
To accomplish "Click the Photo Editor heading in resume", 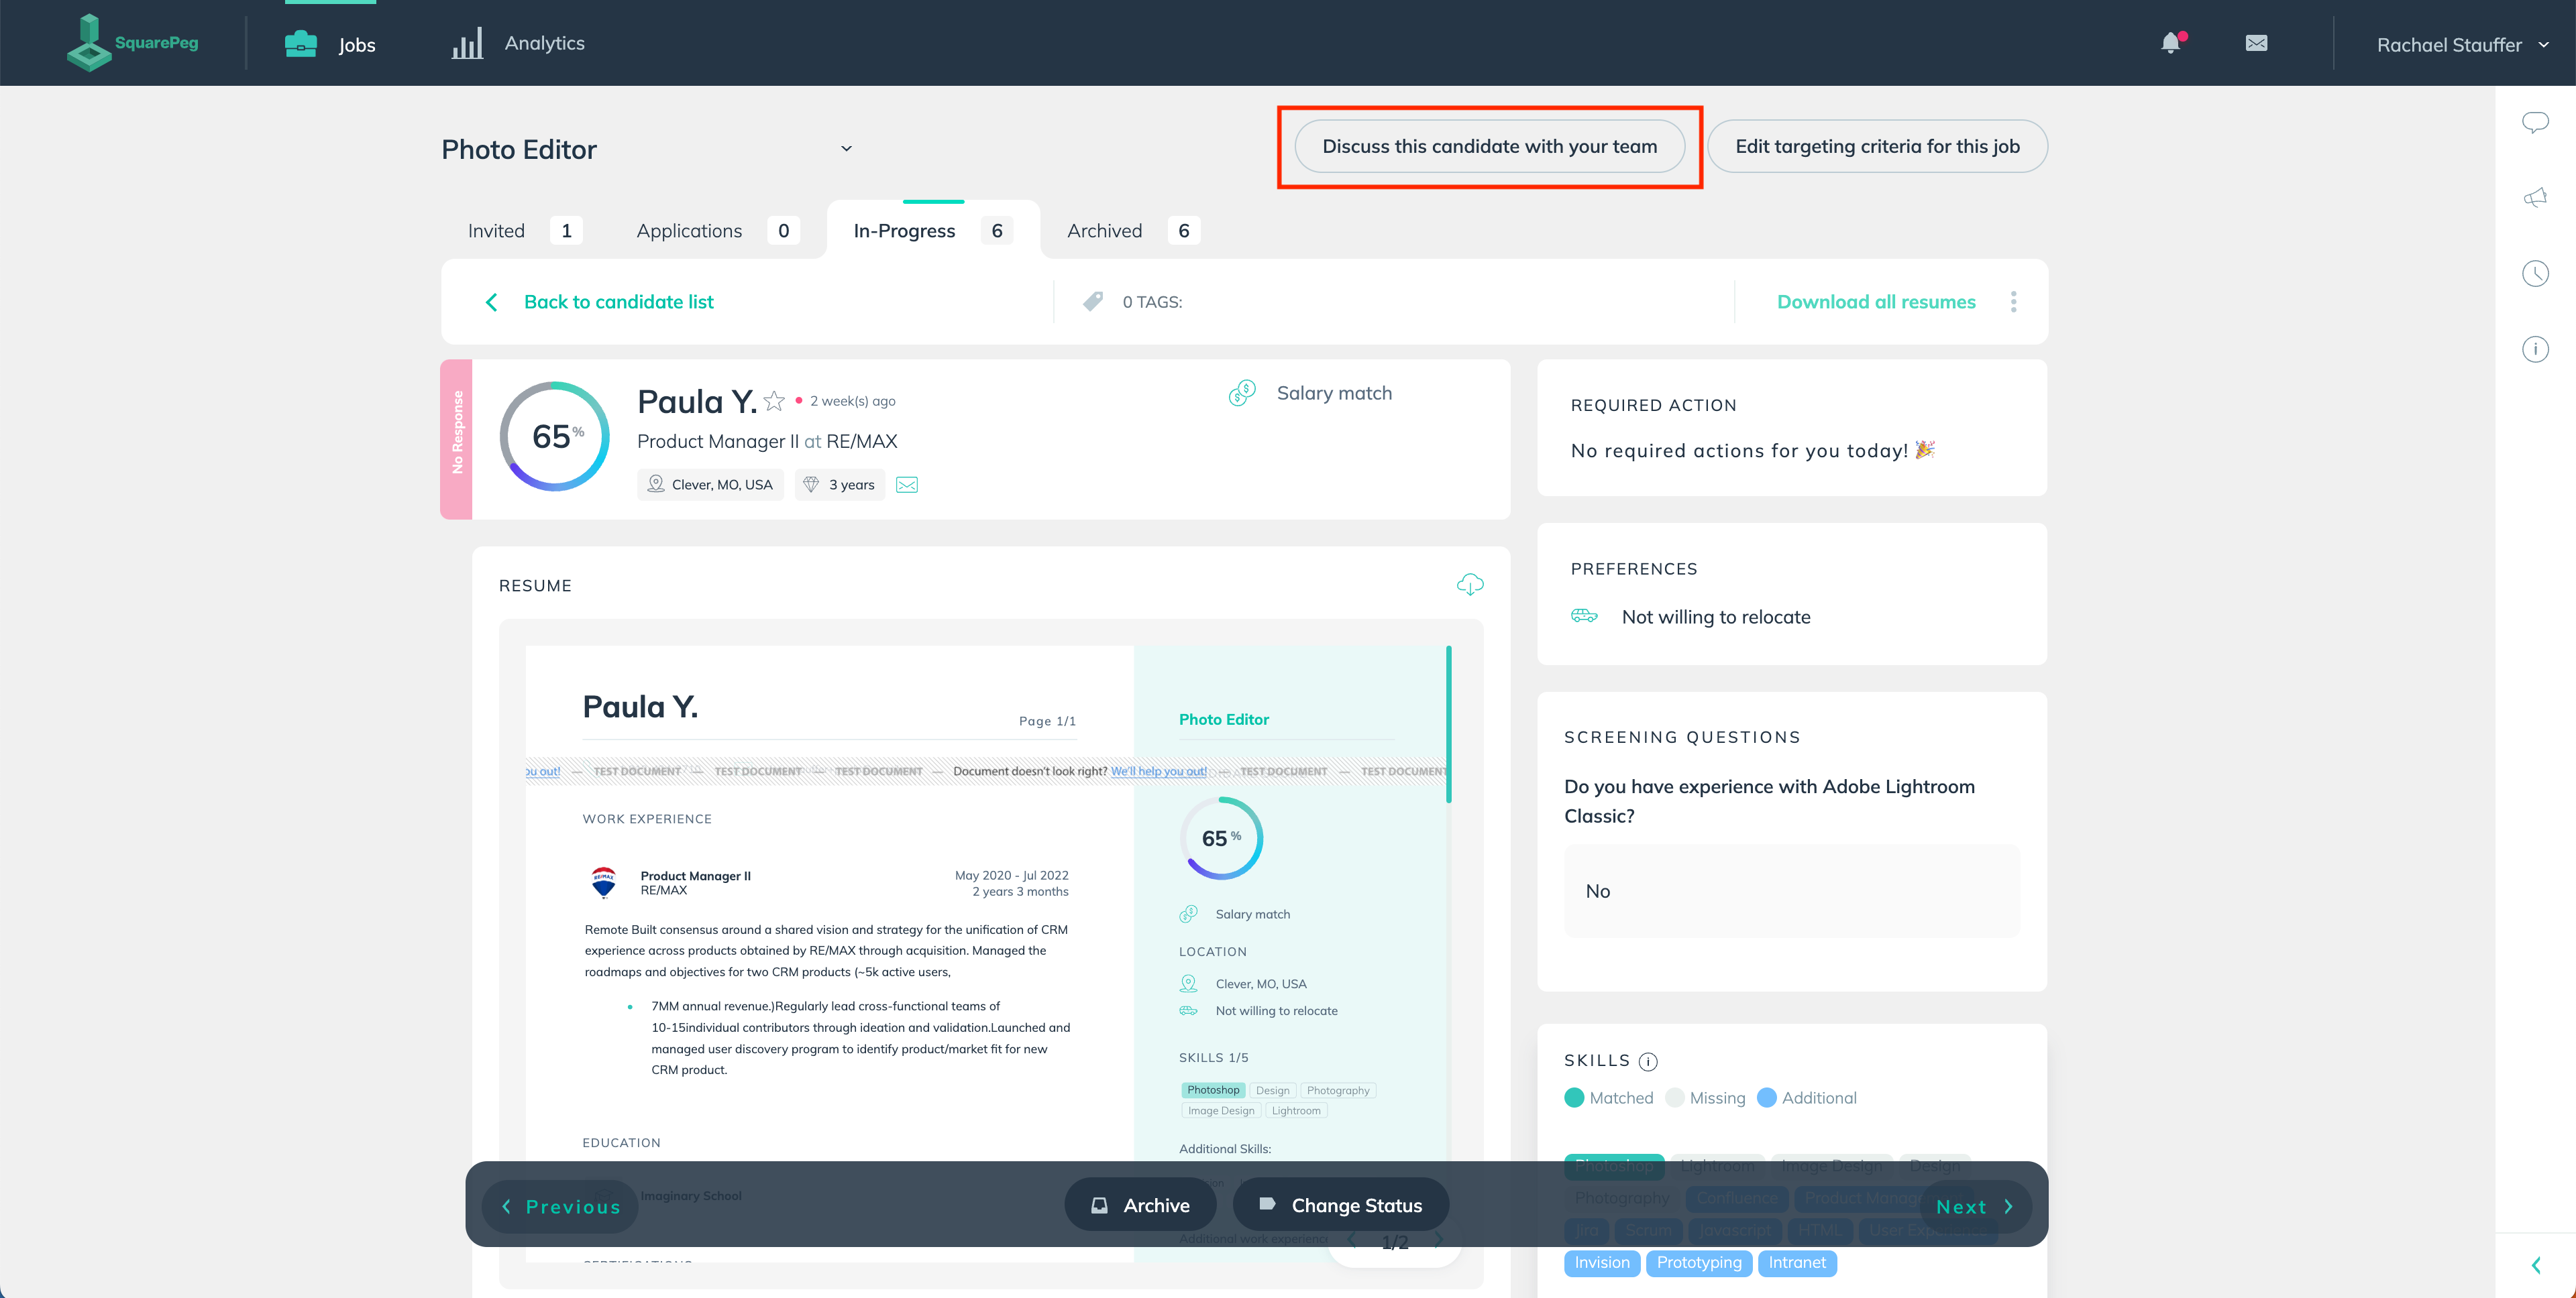I will [1223, 719].
